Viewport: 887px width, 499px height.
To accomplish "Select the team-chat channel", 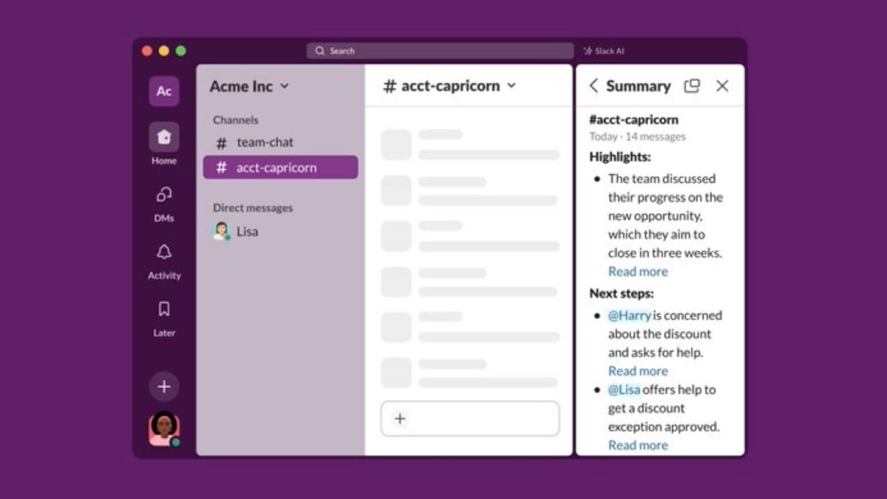I will [265, 143].
